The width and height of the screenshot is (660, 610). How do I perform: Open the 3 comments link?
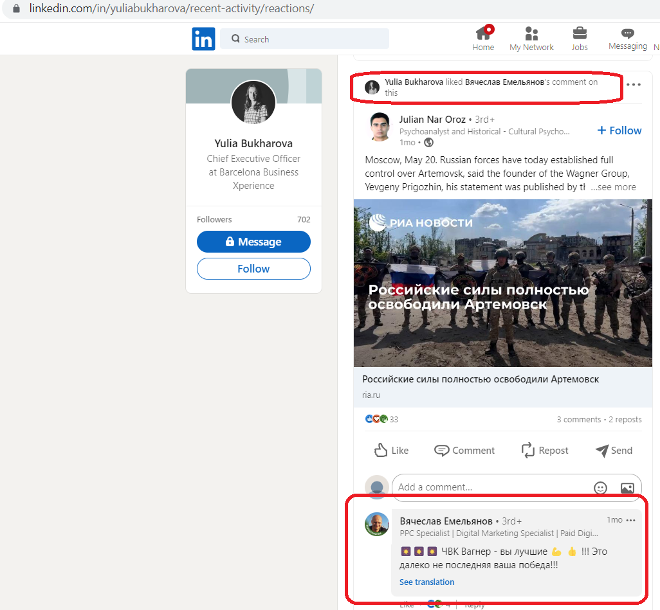pyautogui.click(x=579, y=420)
